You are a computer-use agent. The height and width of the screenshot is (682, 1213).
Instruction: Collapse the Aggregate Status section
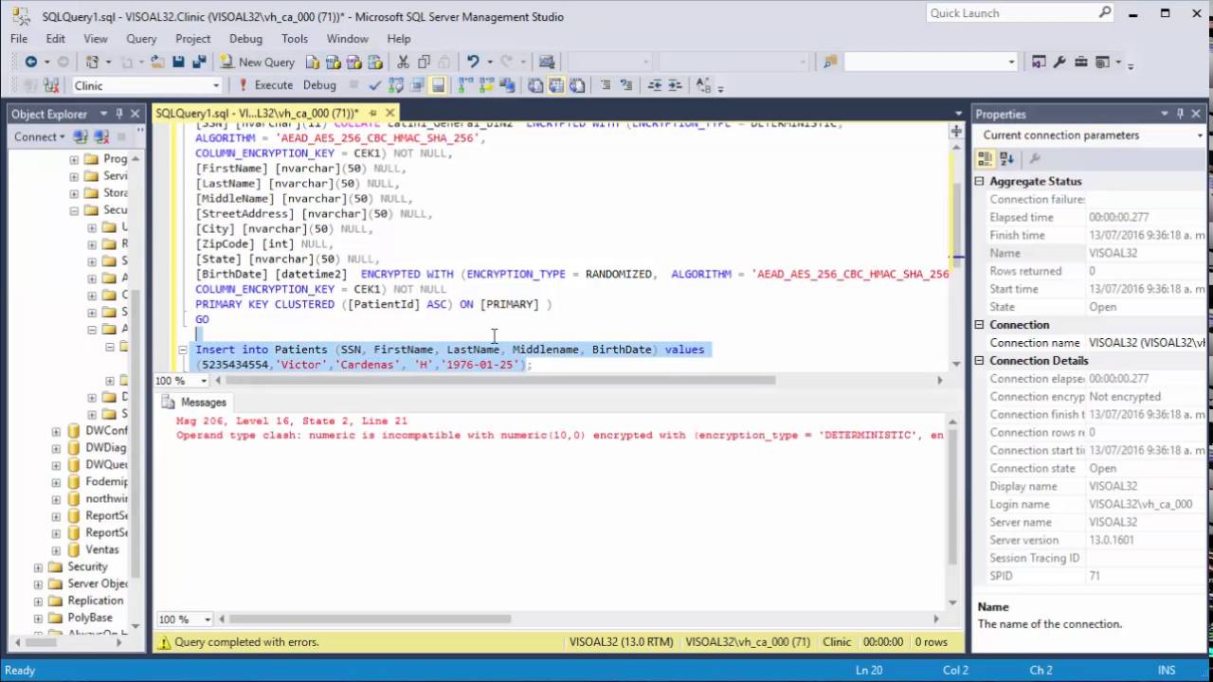[980, 181]
